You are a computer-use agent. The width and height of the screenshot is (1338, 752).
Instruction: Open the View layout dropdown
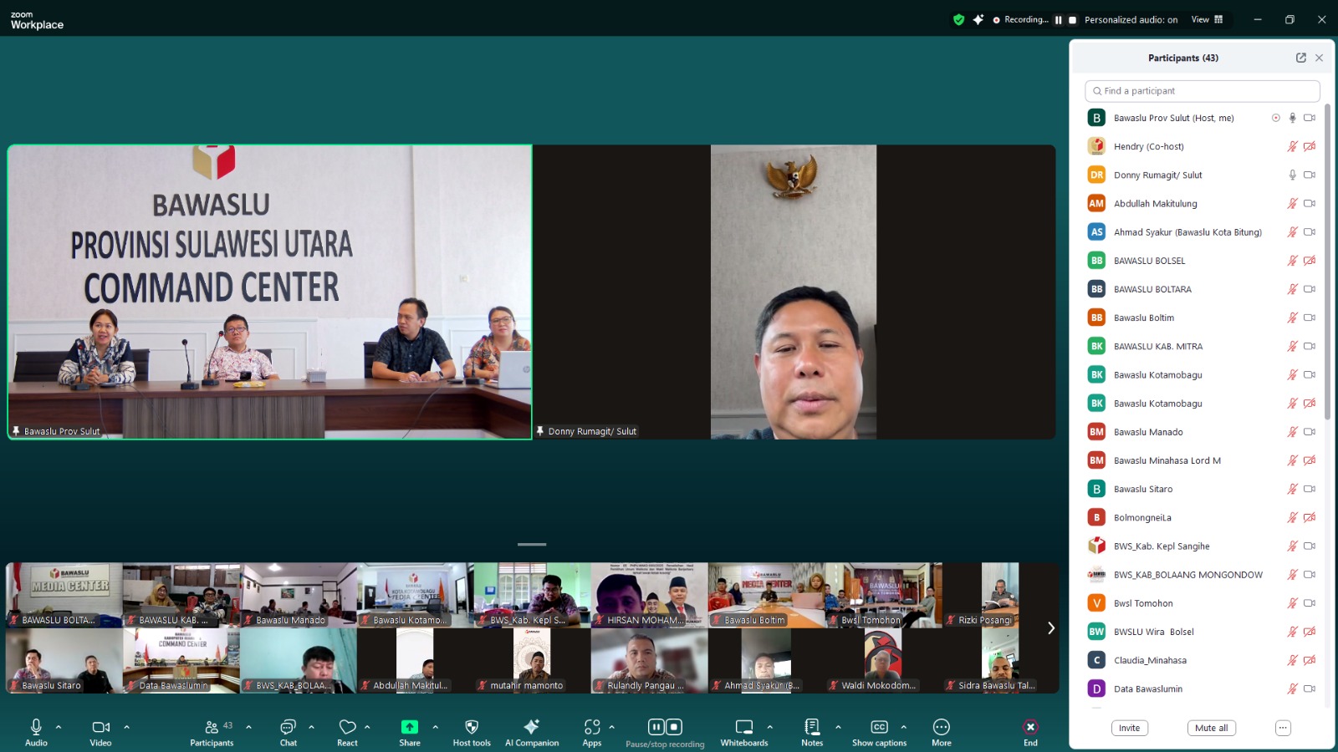1207,19
